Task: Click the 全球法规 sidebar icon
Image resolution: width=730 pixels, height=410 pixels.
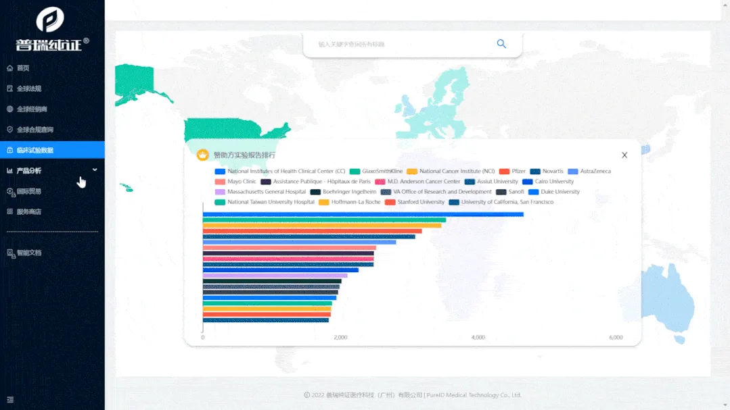Action: tap(9, 88)
